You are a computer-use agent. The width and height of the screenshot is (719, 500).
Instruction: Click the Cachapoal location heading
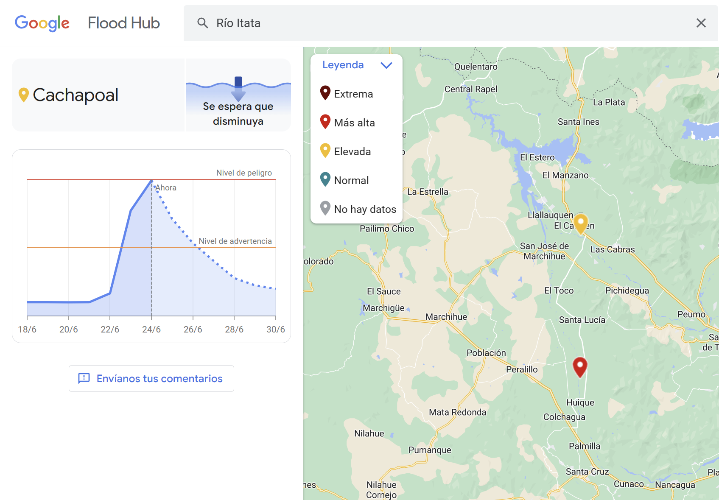click(76, 95)
